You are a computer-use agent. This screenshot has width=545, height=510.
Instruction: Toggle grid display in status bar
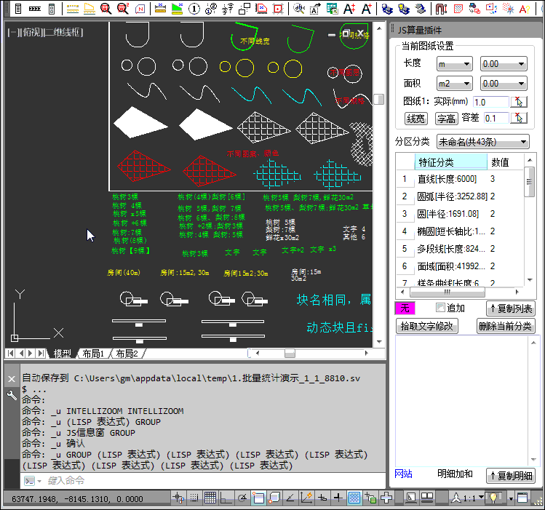click(210, 498)
